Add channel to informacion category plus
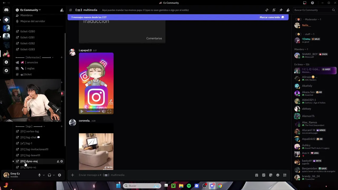The image size is (338, 190). tap(62, 57)
